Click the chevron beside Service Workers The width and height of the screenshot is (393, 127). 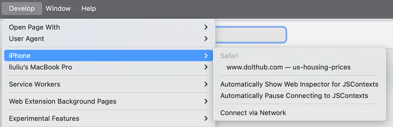[x=206, y=84]
